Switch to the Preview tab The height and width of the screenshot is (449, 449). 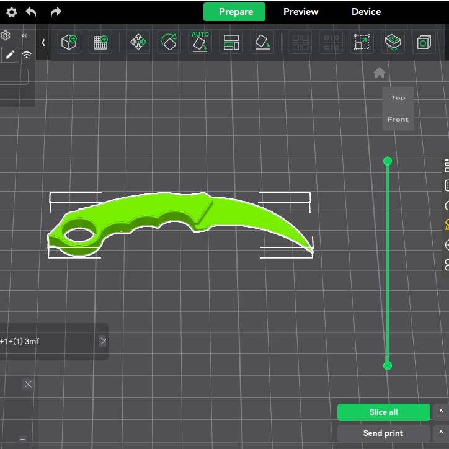point(301,12)
